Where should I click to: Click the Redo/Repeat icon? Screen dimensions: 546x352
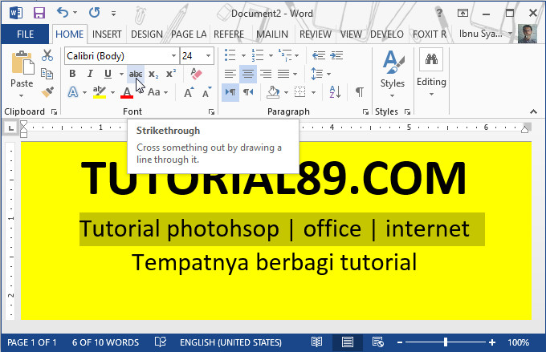click(x=94, y=13)
